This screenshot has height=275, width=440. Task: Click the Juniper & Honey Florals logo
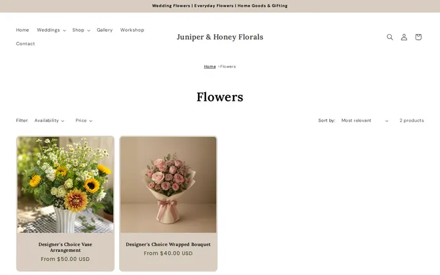point(220,37)
